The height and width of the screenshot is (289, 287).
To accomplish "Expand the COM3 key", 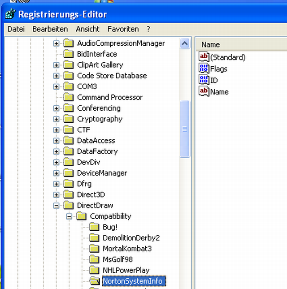I will 56,86.
